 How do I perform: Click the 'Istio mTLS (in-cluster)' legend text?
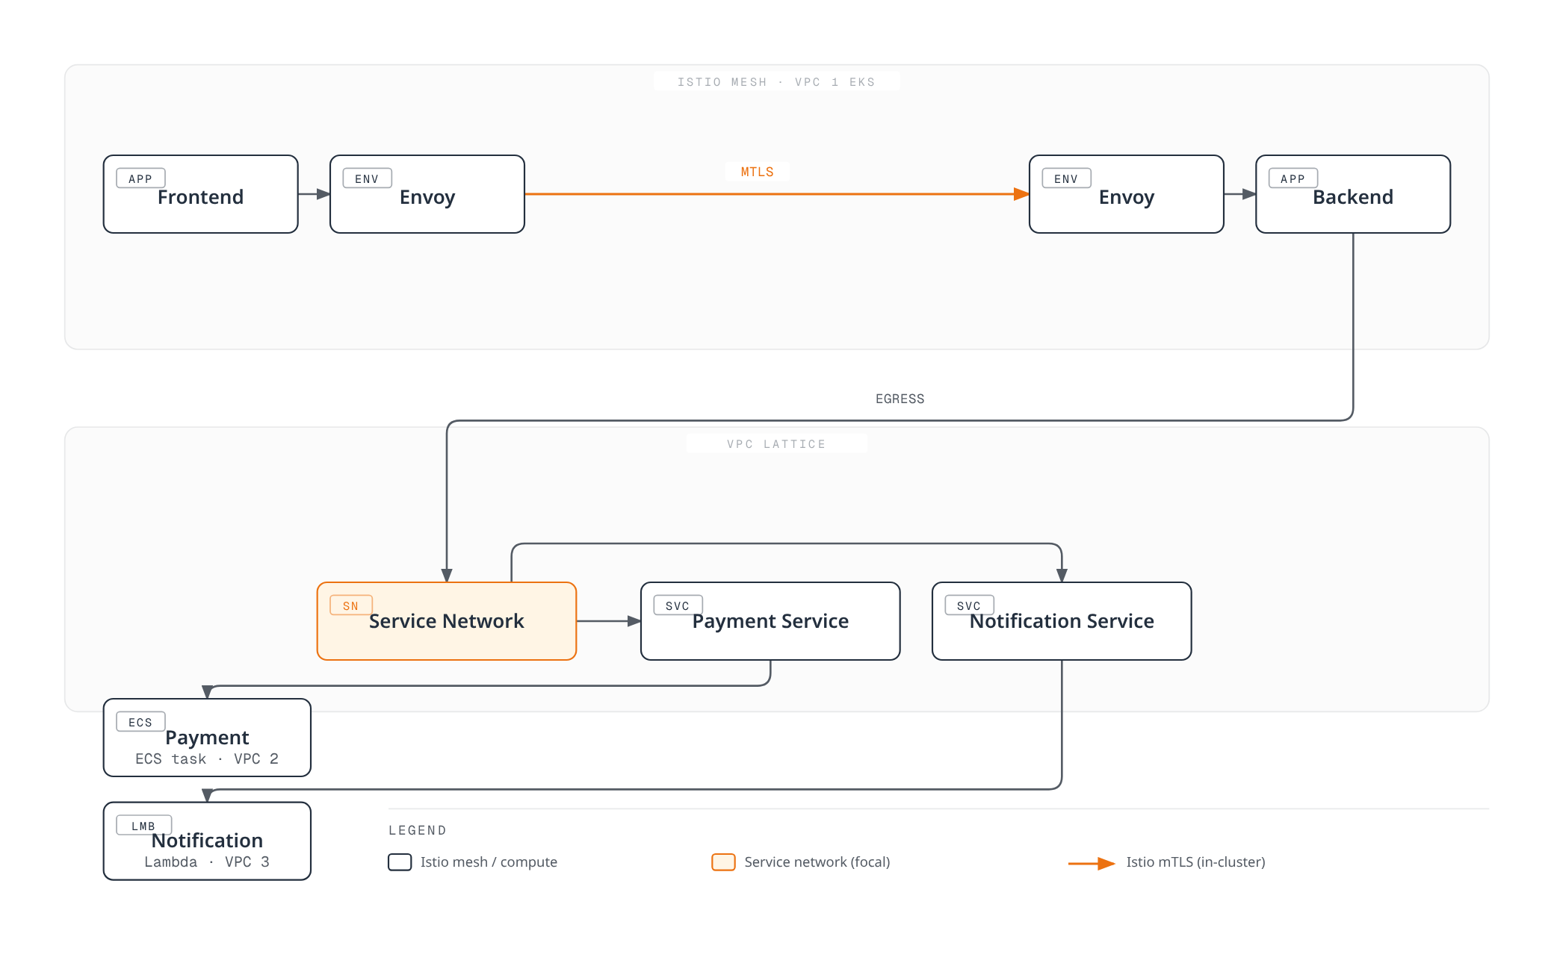[1195, 862]
